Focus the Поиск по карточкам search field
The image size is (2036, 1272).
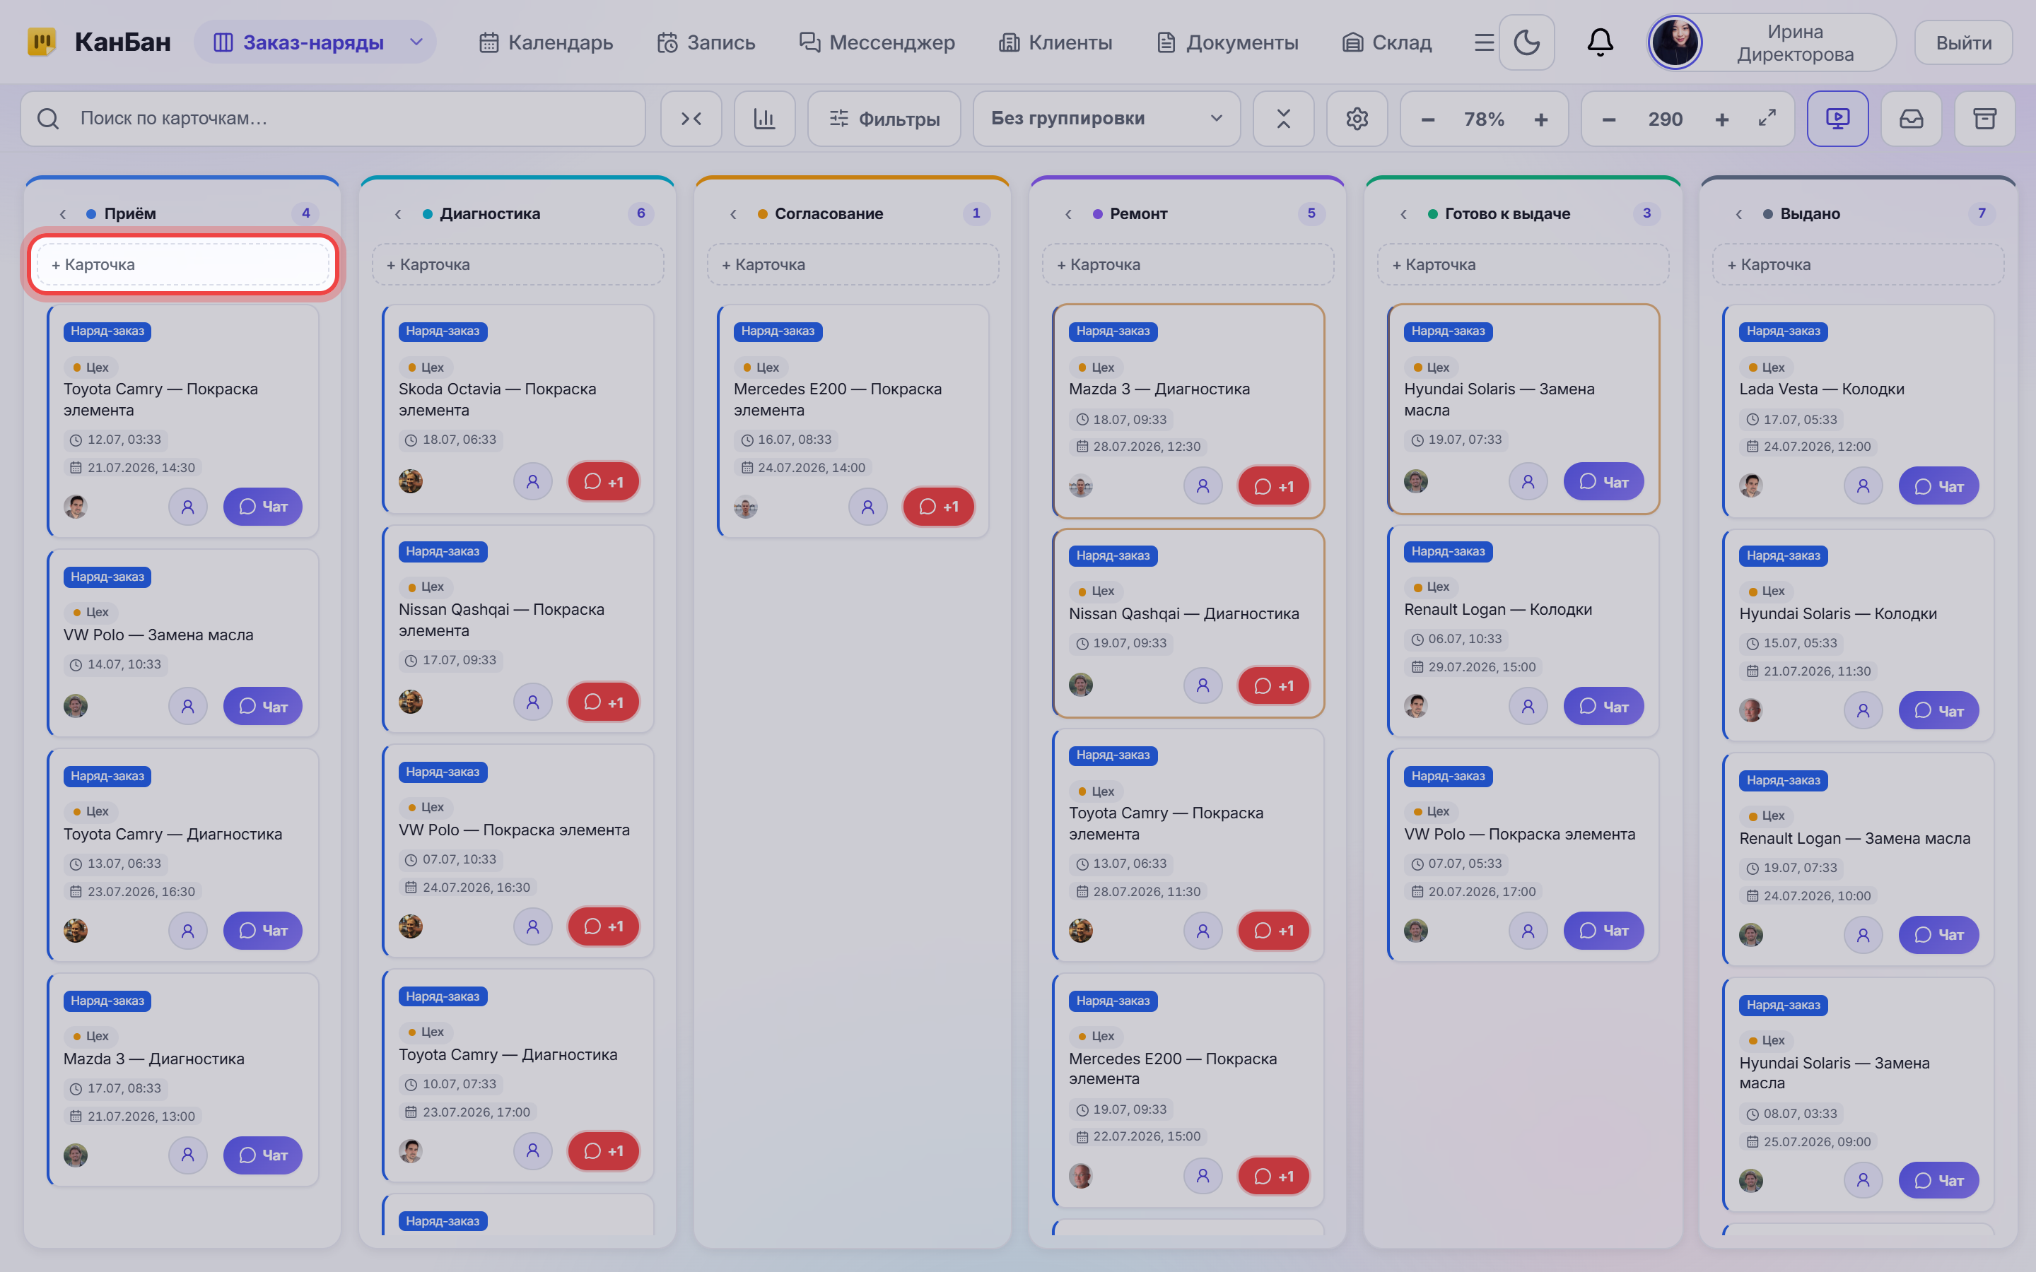[x=333, y=119]
